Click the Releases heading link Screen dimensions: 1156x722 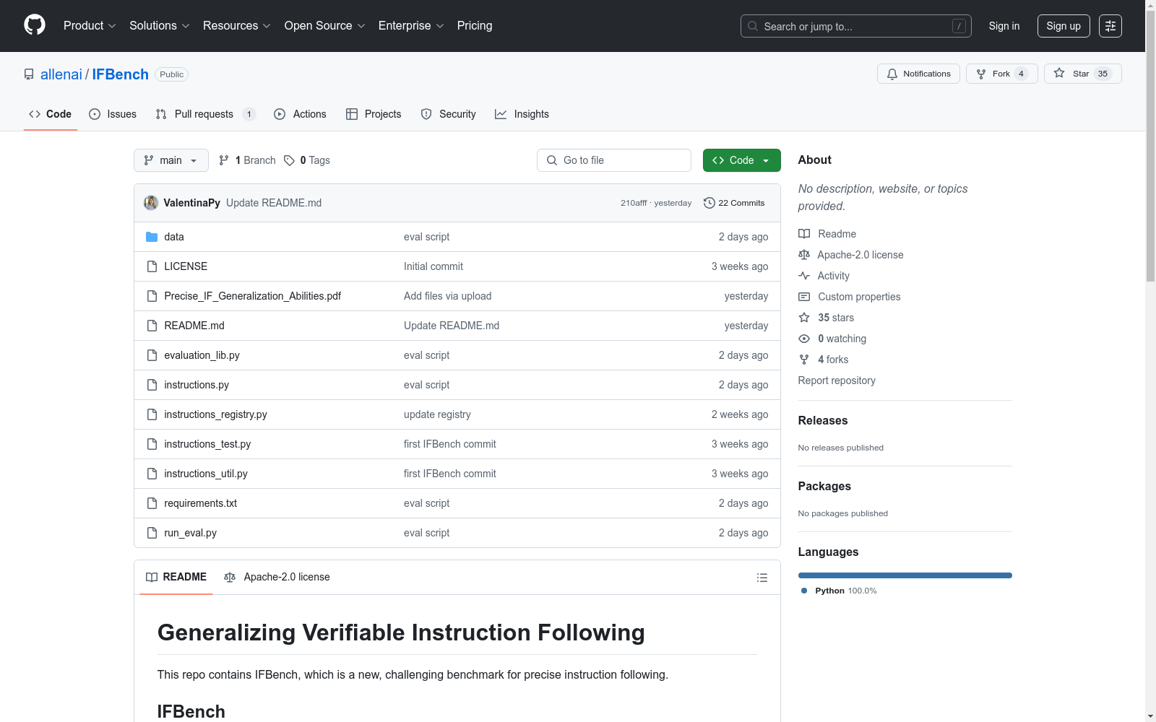pos(823,421)
